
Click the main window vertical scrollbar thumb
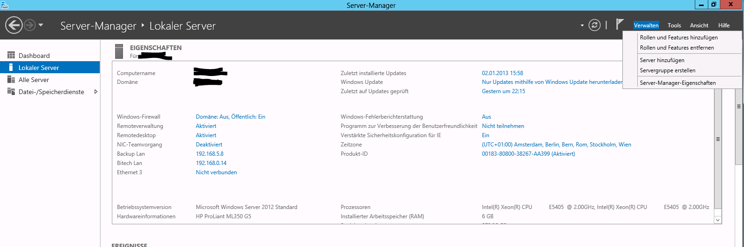pos(739,107)
